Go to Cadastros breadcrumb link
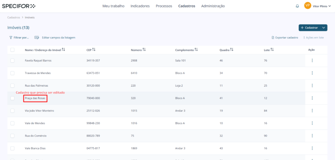The width and height of the screenshot is (335, 160). click(14, 17)
